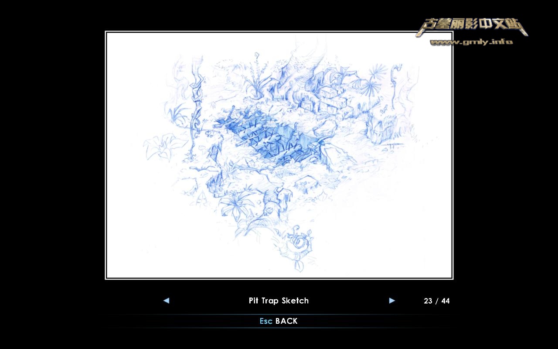Image resolution: width=558 pixels, height=349 pixels.
Task: Click the Pit Trap Sketch title
Action: click(x=279, y=301)
